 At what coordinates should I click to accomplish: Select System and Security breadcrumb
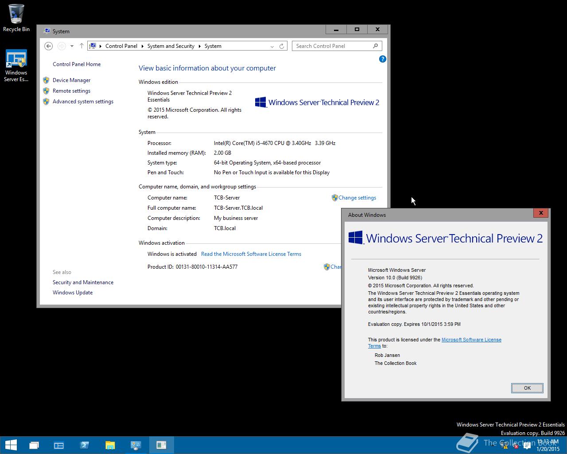pos(171,46)
